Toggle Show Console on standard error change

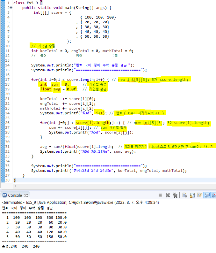[214, 195]
